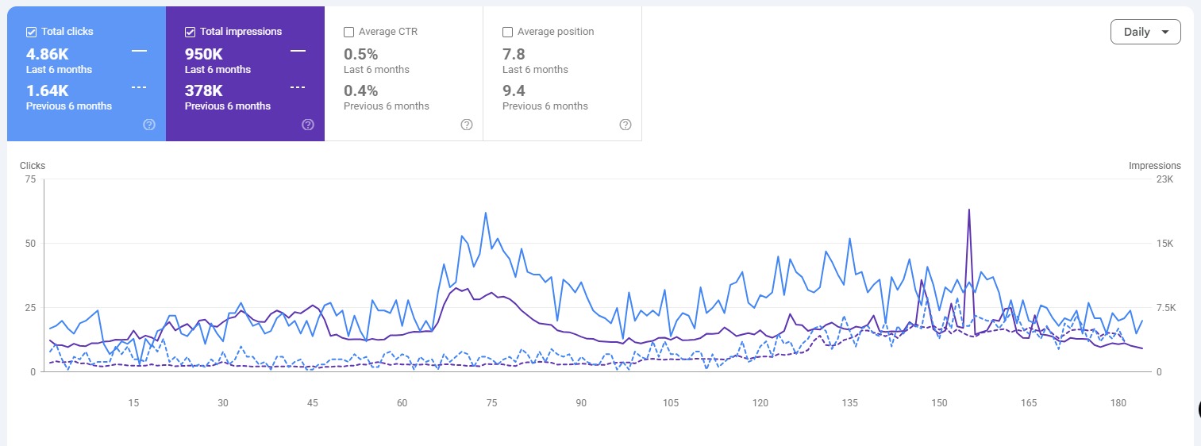Open help icon on Total clicks card
The height and width of the screenshot is (446, 1201).
(x=149, y=125)
